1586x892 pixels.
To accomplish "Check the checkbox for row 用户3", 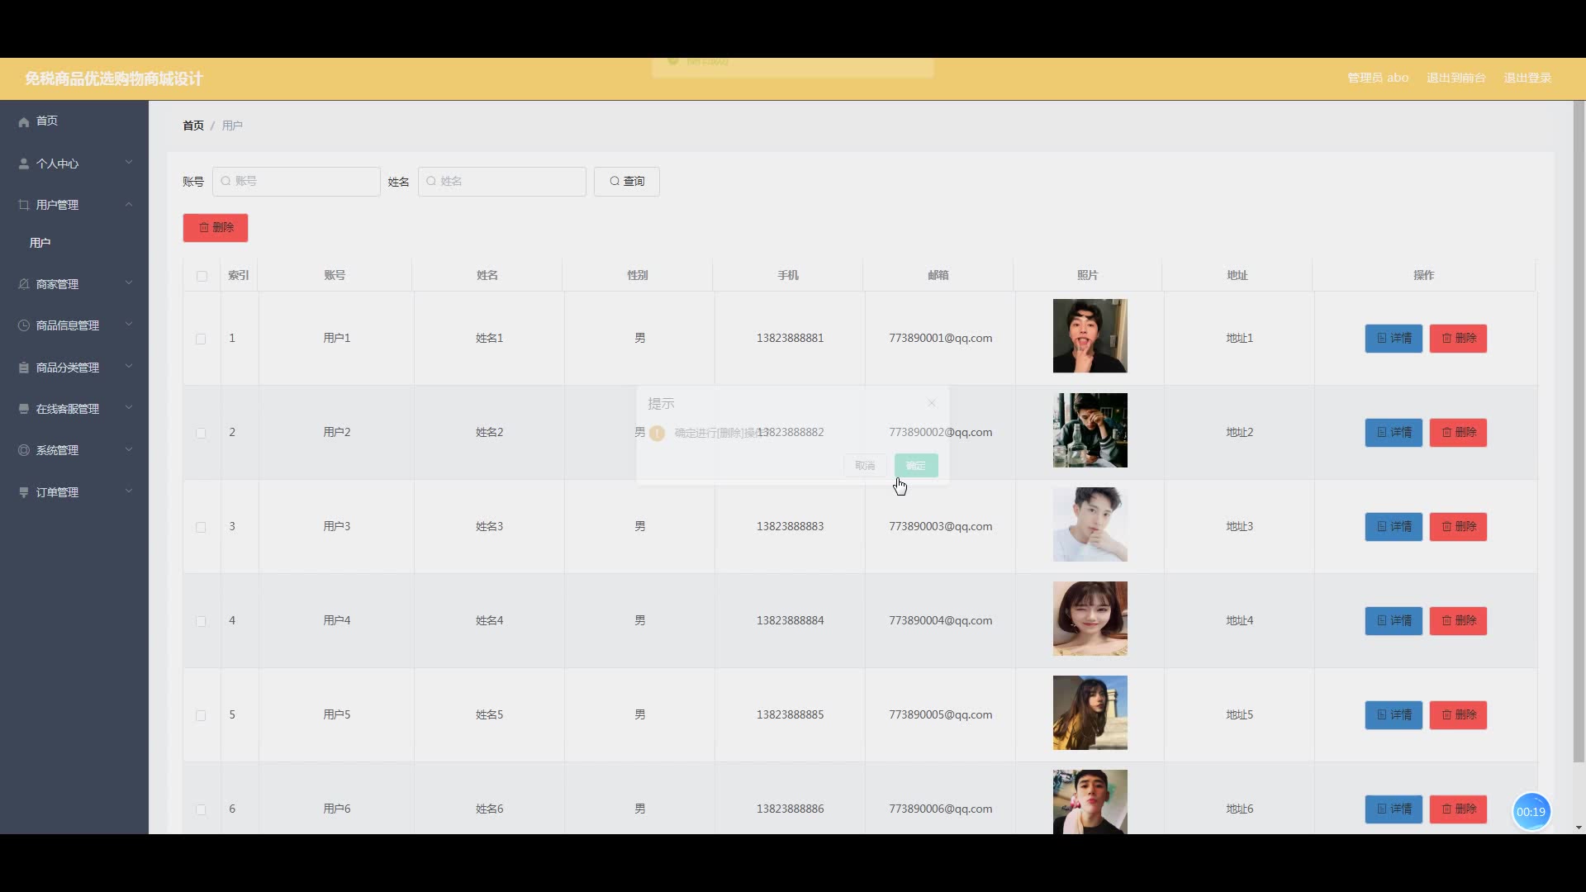I will 201,527.
